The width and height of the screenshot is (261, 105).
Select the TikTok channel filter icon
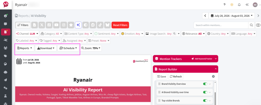(x=100, y=25)
